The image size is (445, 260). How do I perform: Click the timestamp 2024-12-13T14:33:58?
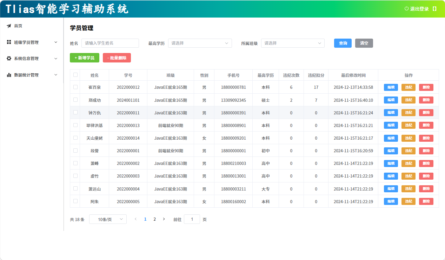pyautogui.click(x=353, y=87)
